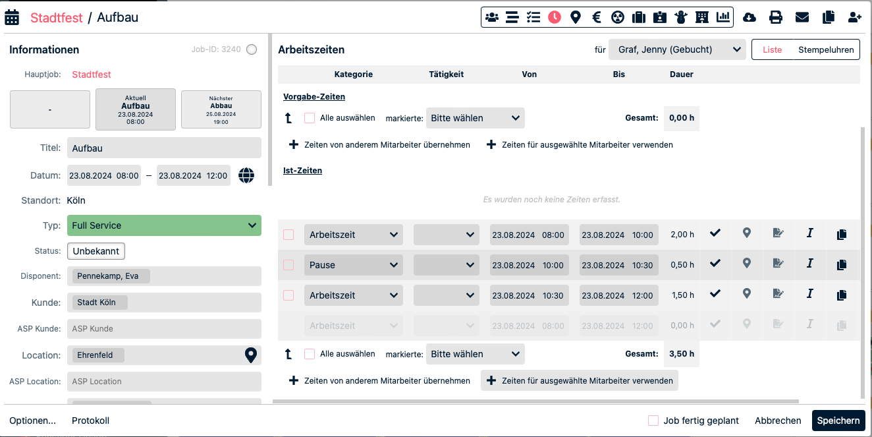Open the location pin section in toolbar
Image resolution: width=872 pixels, height=437 pixels.
pos(576,18)
